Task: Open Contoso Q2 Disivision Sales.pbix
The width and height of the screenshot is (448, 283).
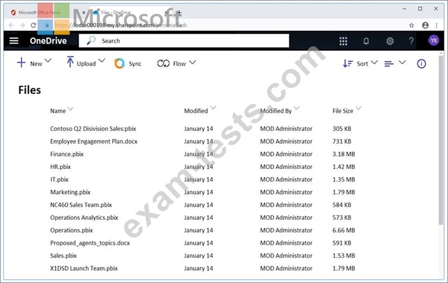Action: click(x=93, y=128)
